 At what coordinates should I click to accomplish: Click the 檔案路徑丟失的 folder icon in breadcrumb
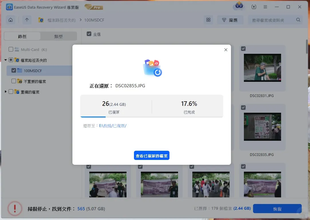pos(41,20)
